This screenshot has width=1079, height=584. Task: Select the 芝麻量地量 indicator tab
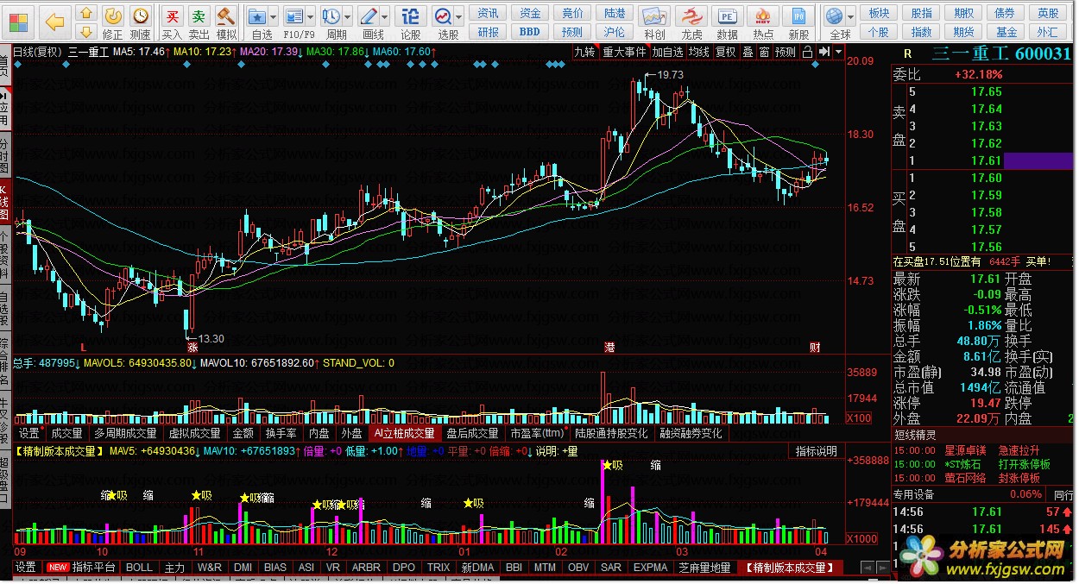coord(704,568)
